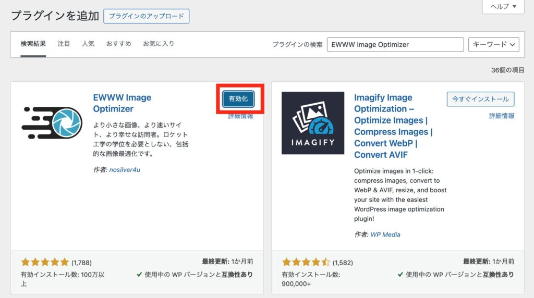534x298 pixels.
Task: Click EWWW 最終更新: 1か月前 text
Action: point(227,262)
